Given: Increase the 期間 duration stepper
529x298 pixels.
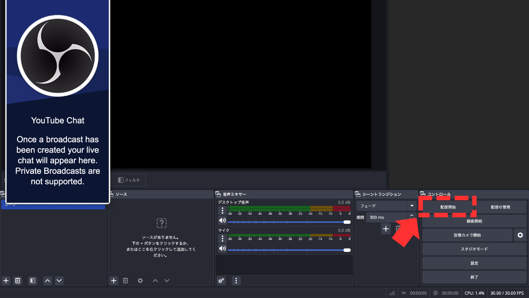Looking at the screenshot, I should [412, 215].
